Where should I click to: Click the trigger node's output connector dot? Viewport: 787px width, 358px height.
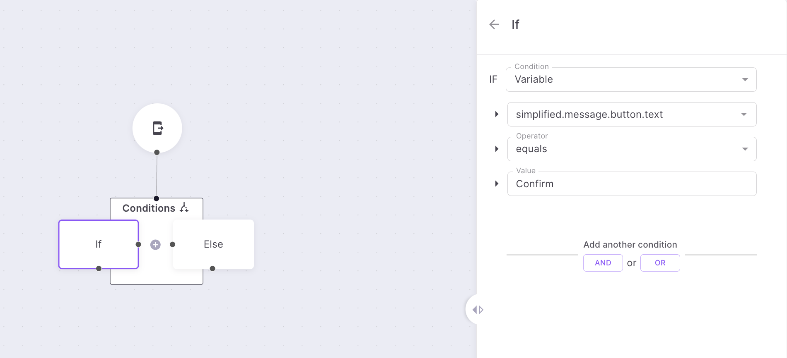click(x=157, y=153)
